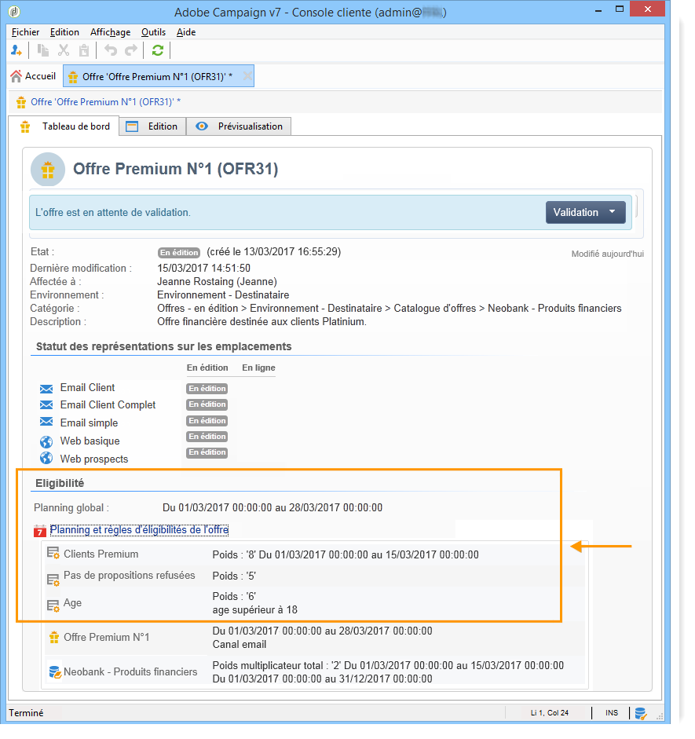Open the Affichage menu
695x739 pixels.
click(x=110, y=32)
